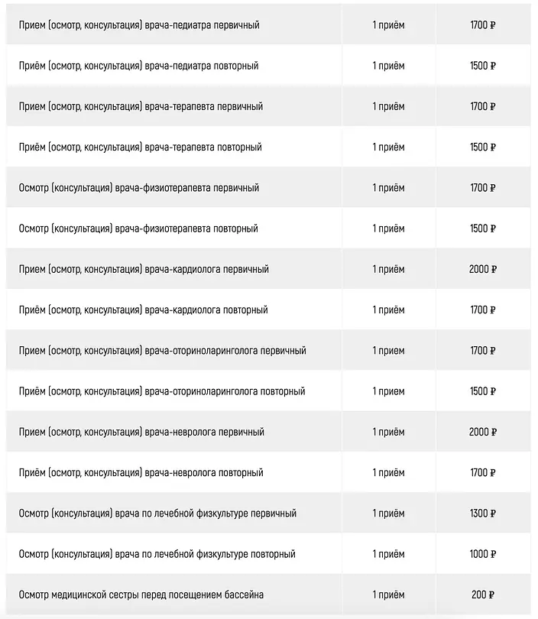Click the 1300 ₽ price for exercise therapy
Viewport: 538px width, 619px height.
pos(483,513)
